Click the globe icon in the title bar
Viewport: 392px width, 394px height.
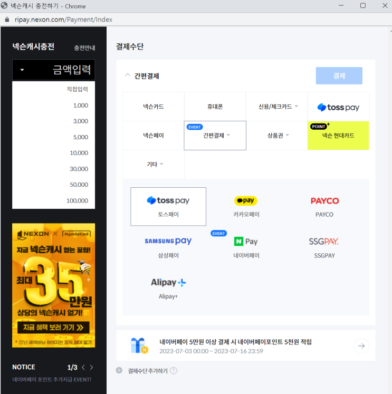coord(4,5)
